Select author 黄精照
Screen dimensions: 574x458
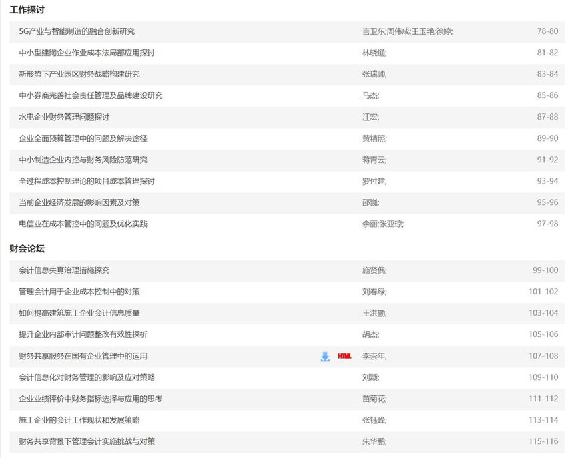click(x=374, y=138)
